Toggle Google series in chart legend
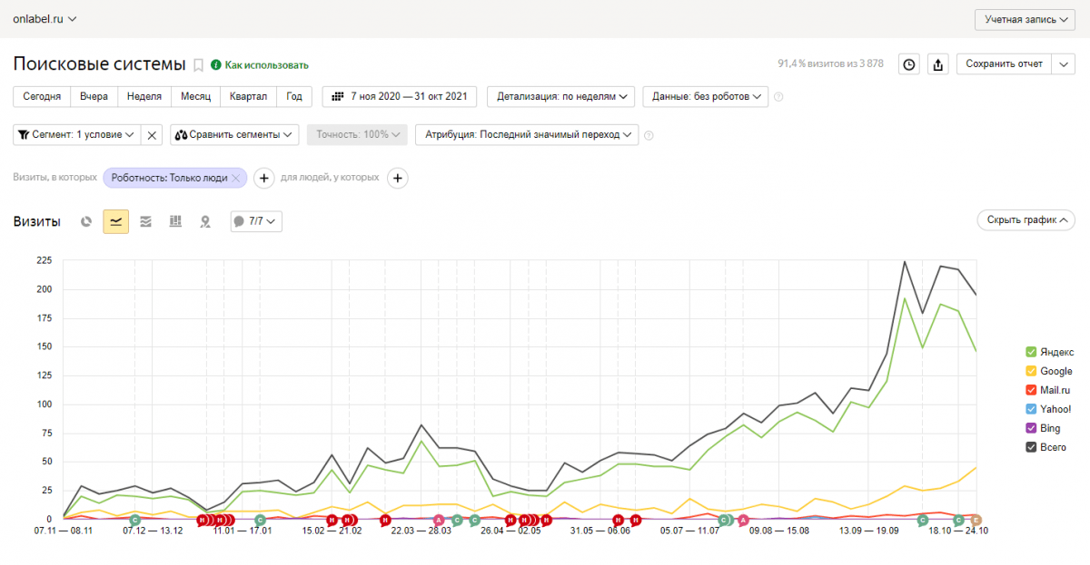Image resolution: width=1090 pixels, height=565 pixels. 1031,371
